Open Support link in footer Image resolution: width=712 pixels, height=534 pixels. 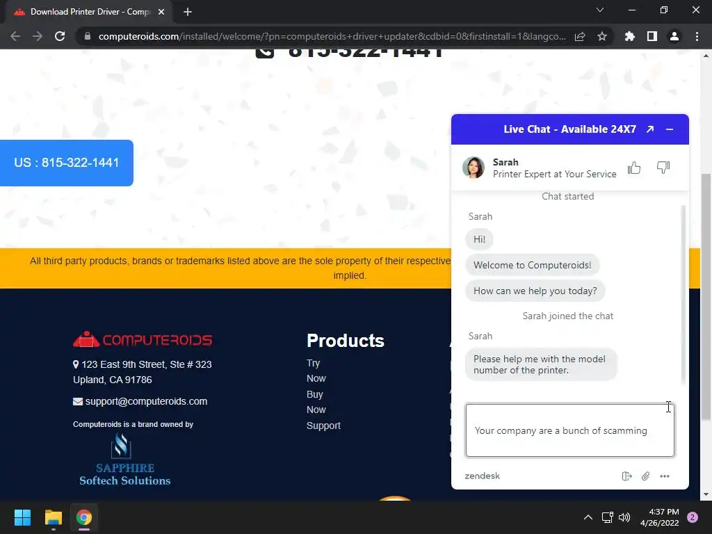[x=323, y=426]
